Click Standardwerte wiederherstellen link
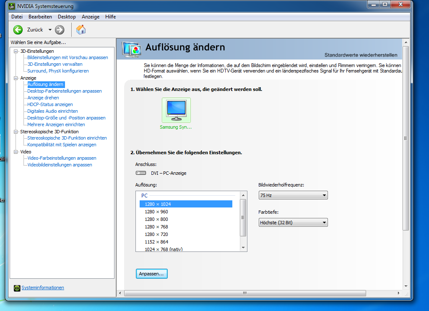429x311 pixels. (x=361, y=55)
